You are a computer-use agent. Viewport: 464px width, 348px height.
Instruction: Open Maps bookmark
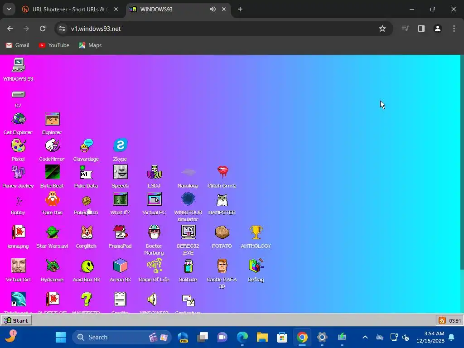click(90, 45)
